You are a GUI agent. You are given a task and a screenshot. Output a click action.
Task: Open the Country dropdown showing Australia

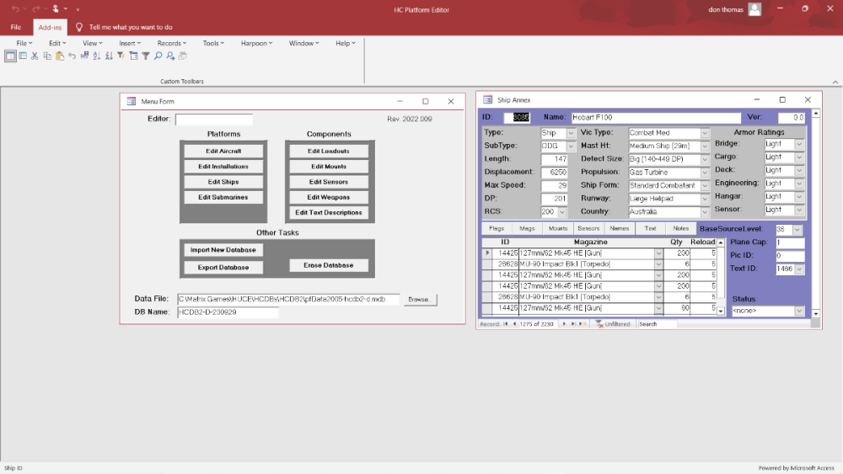coord(705,212)
